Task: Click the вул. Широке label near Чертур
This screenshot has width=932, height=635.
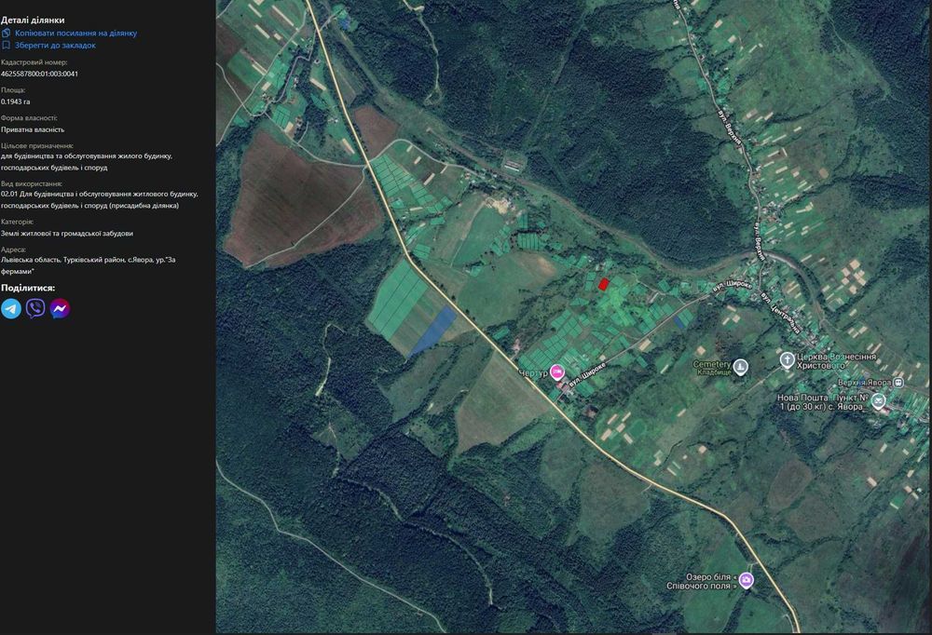Action: [x=587, y=375]
